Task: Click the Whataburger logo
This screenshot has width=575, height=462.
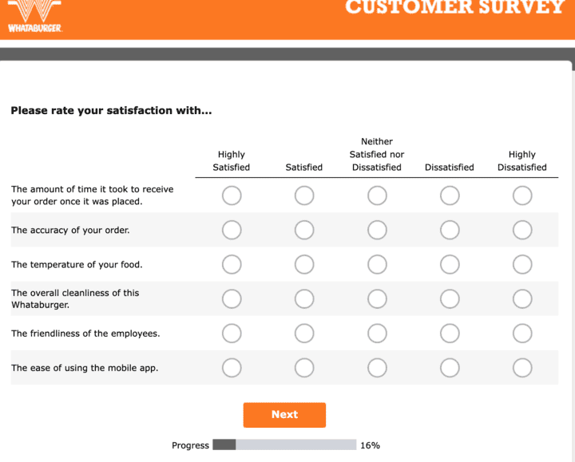Action: tap(34, 14)
